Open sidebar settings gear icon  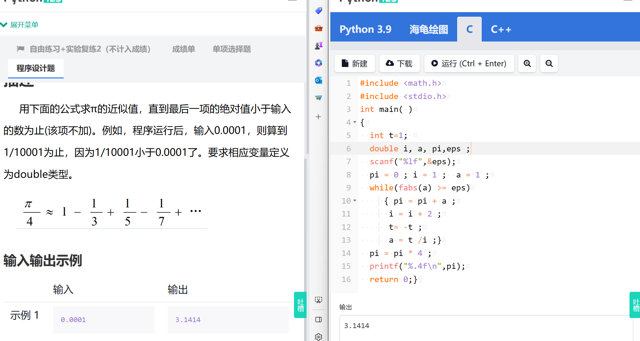pyautogui.click(x=318, y=336)
